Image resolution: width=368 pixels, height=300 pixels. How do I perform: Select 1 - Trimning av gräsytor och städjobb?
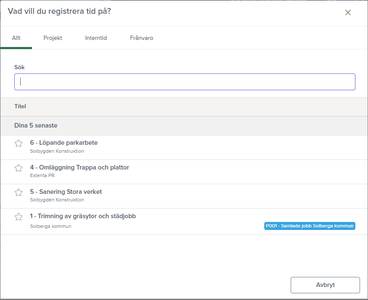pos(83,216)
